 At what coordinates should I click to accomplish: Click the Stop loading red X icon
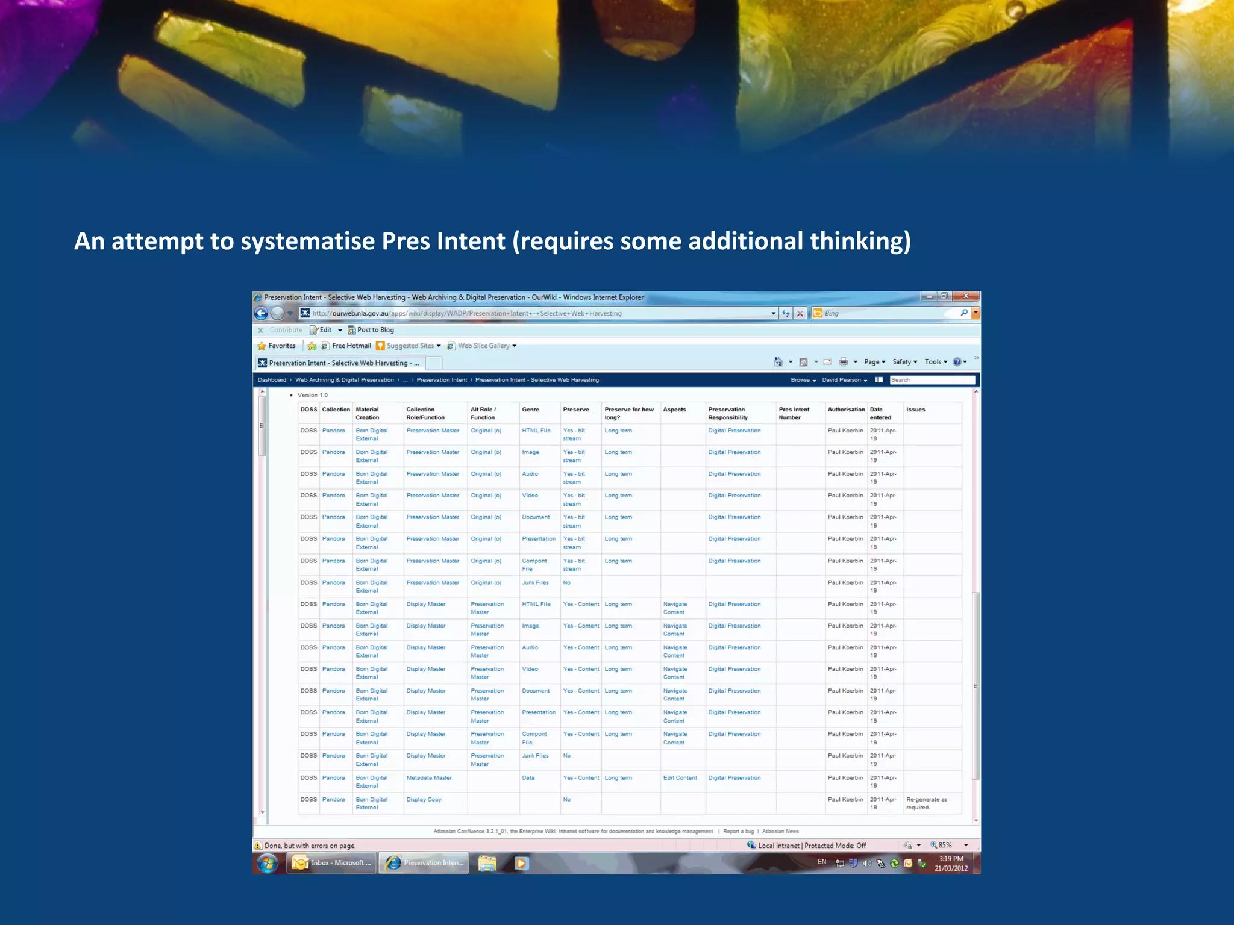[800, 313]
